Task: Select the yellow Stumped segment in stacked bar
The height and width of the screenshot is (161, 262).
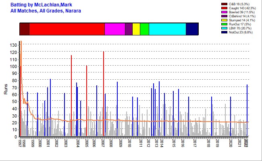Action: tap(136, 29)
